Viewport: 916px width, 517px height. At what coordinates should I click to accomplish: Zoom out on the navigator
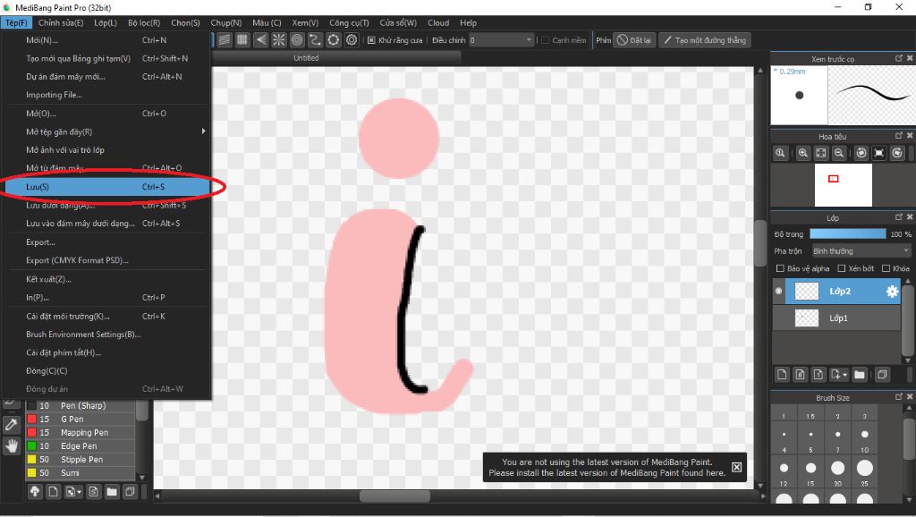click(839, 153)
